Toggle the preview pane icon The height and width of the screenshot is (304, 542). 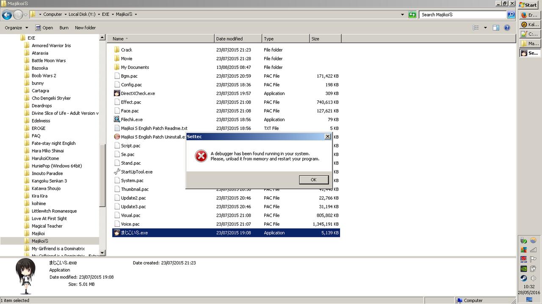496,28
